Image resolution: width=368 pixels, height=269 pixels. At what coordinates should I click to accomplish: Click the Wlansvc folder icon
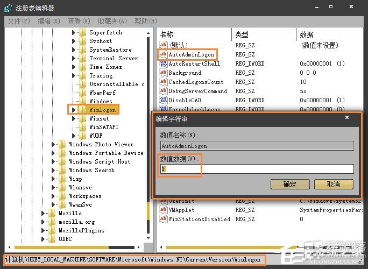[62, 187]
